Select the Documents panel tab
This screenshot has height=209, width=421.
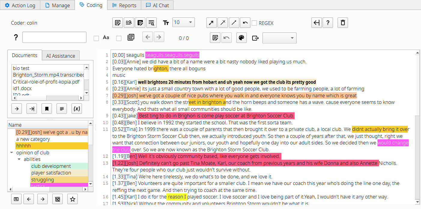click(25, 55)
